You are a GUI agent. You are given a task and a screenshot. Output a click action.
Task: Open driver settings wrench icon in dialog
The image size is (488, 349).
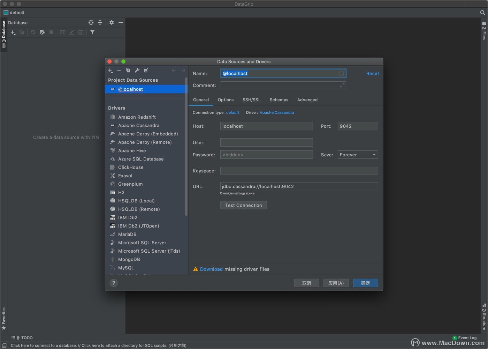pyautogui.click(x=137, y=70)
